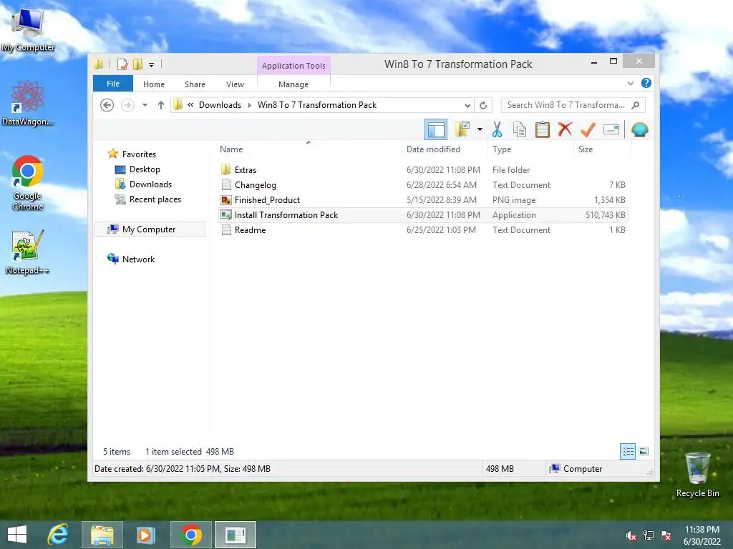
Task: Go back with the Back arrow
Action: point(107,105)
